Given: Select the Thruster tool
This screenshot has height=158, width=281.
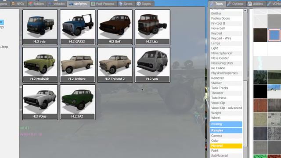Looking at the screenshot, I should [x=226, y=93].
